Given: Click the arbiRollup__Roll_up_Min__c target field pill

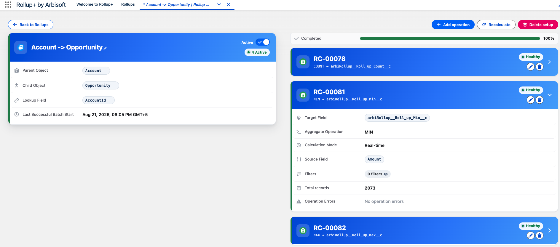Looking at the screenshot, I should point(397,118).
